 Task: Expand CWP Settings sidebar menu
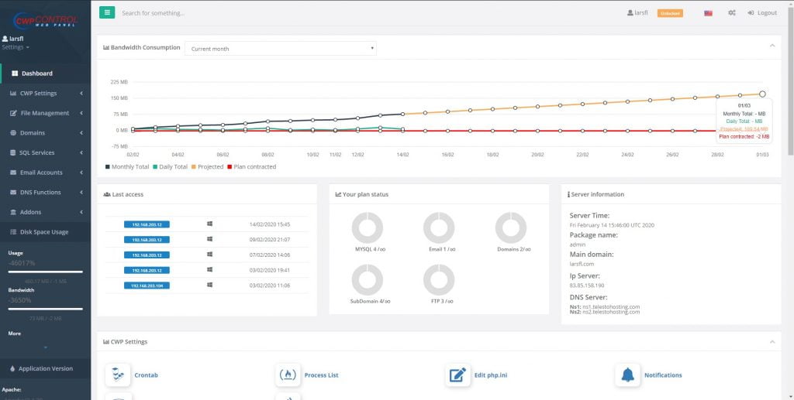[x=46, y=93]
